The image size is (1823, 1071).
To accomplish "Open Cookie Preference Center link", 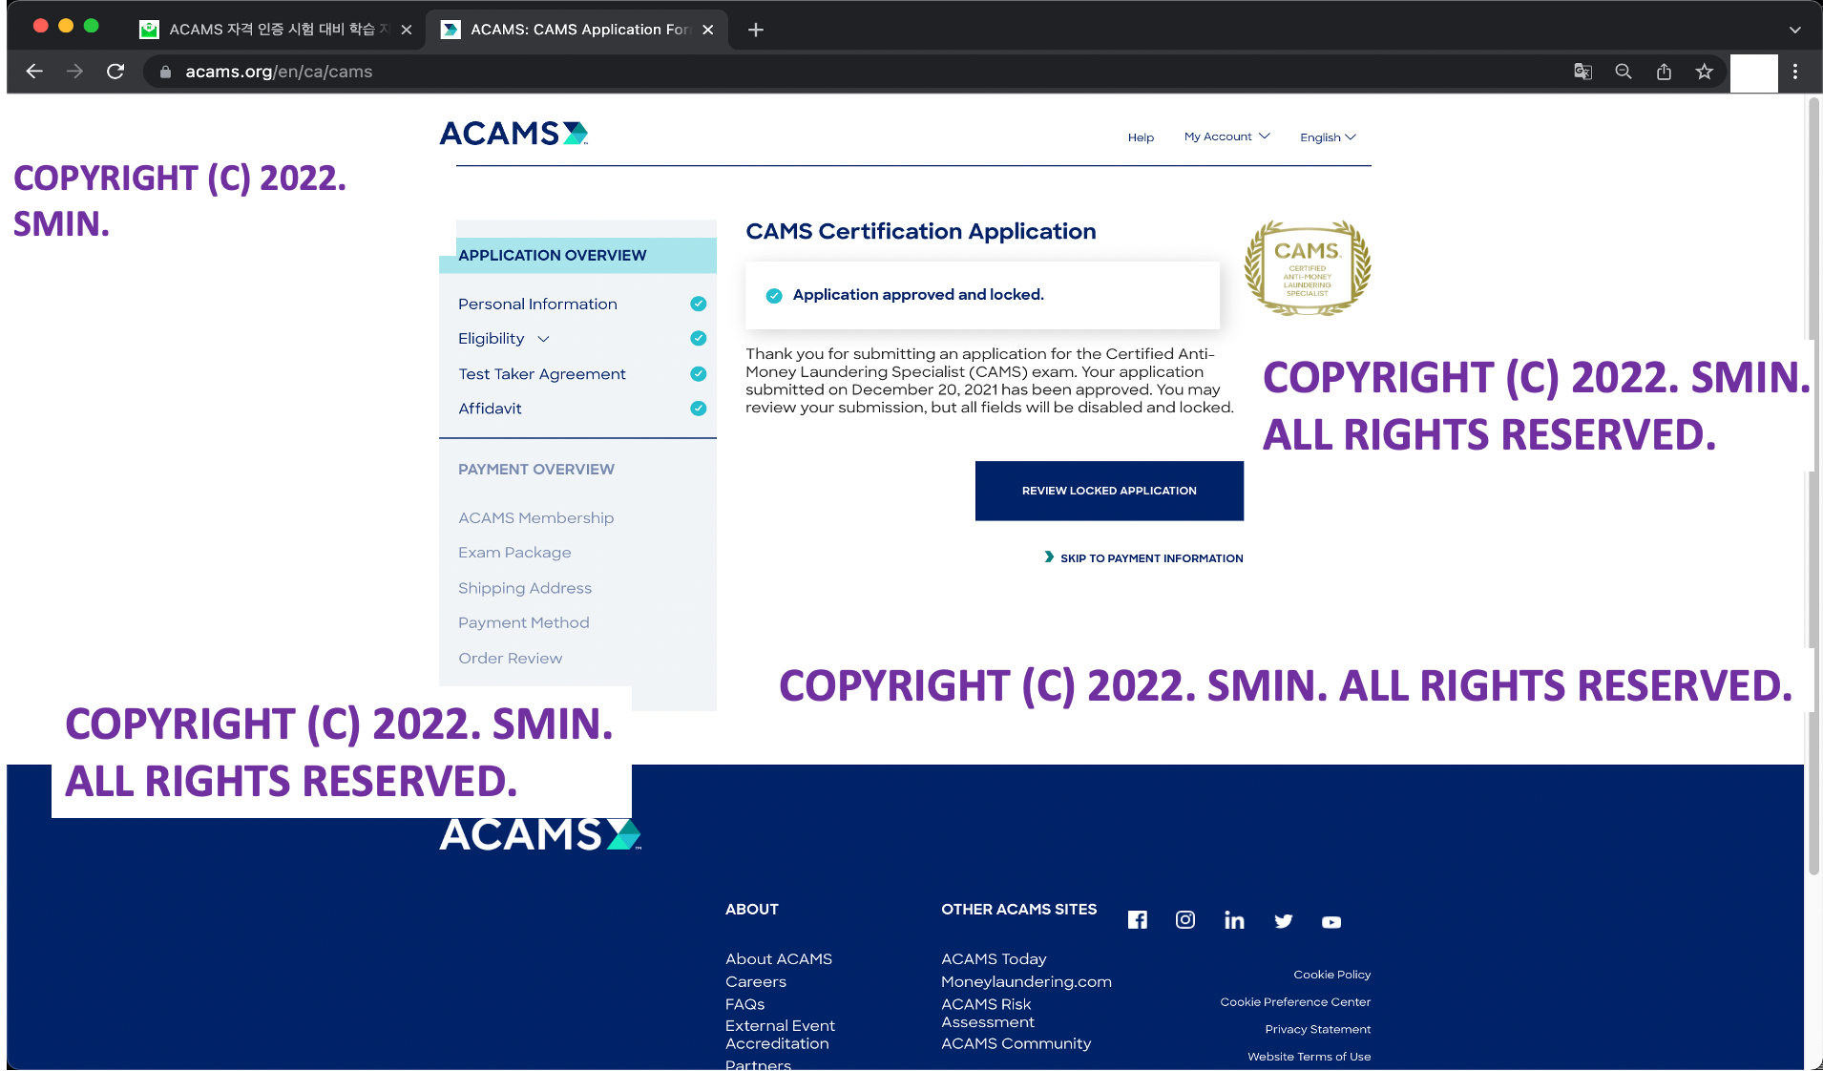I will [1295, 1002].
